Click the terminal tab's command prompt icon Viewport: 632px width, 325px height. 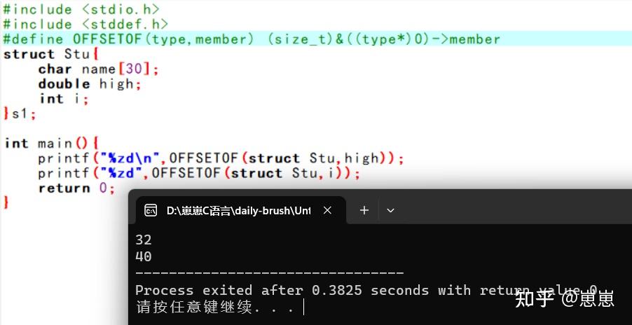click(x=151, y=210)
